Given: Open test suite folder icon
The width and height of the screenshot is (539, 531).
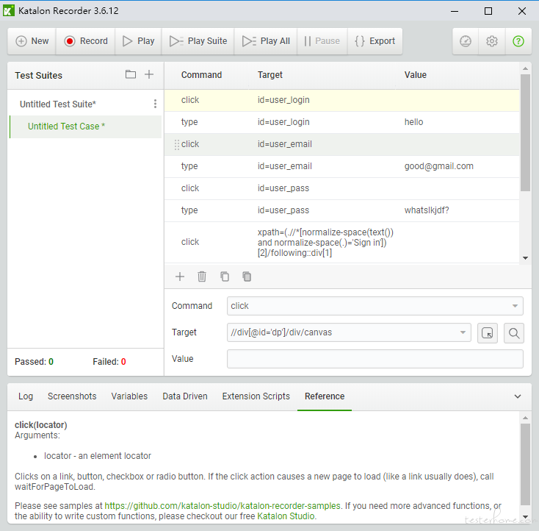Looking at the screenshot, I should [131, 74].
